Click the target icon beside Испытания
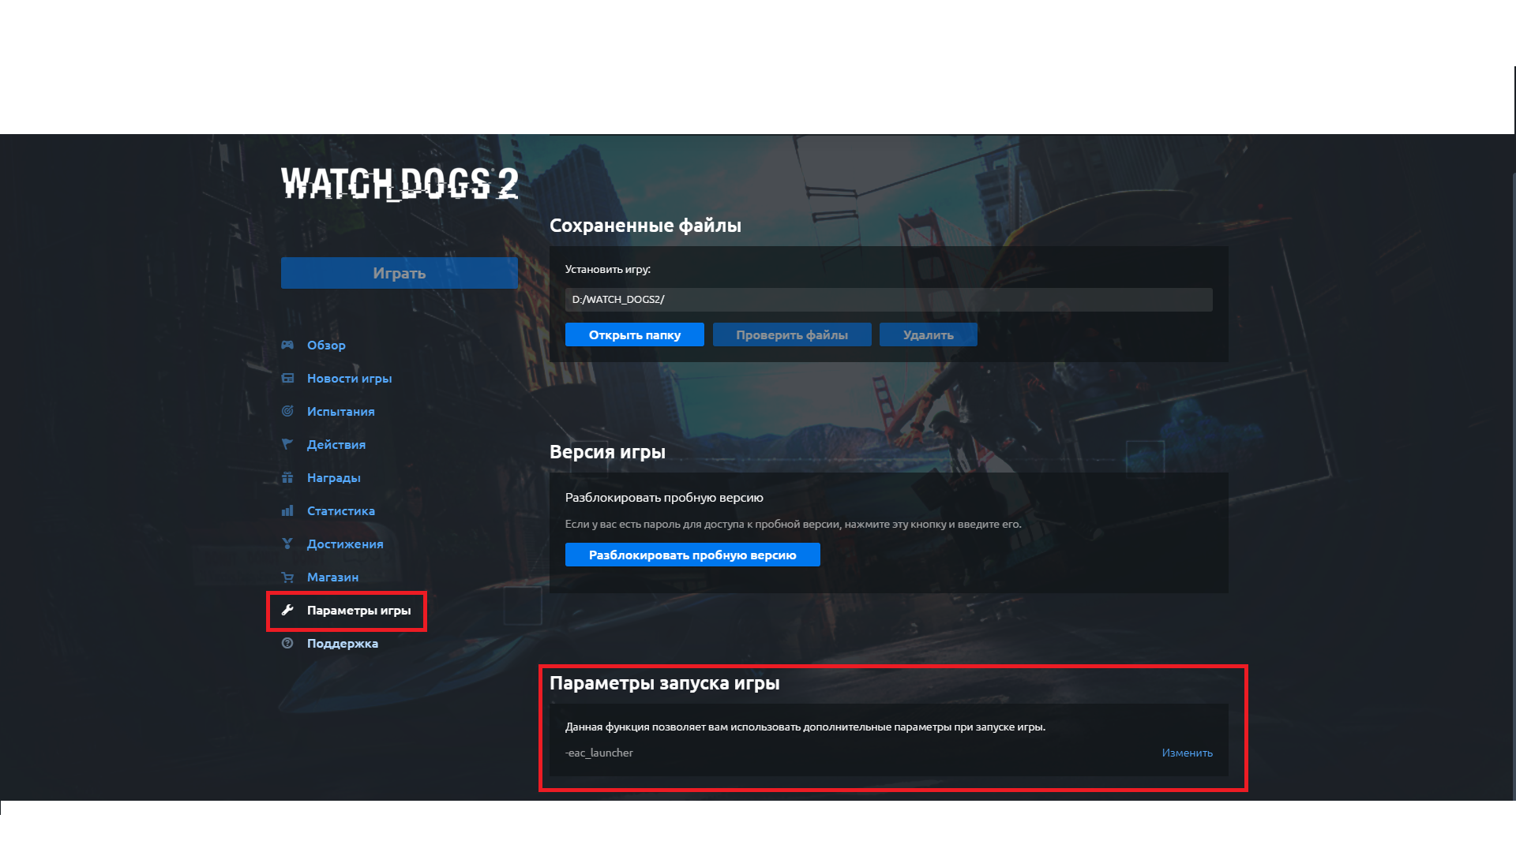This screenshot has width=1516, height=852. 287,411
